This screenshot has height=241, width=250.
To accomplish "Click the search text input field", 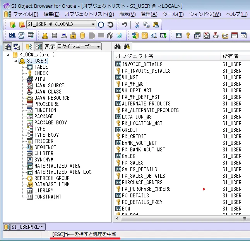I will click(x=191, y=46).
